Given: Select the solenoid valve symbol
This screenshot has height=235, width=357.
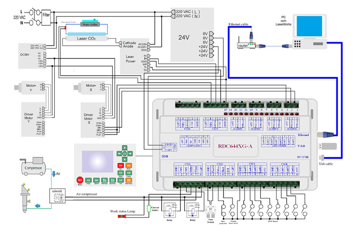Looking at the screenshot, I should 58,195.
